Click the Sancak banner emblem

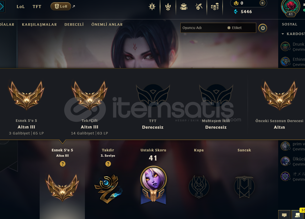pos(244,187)
